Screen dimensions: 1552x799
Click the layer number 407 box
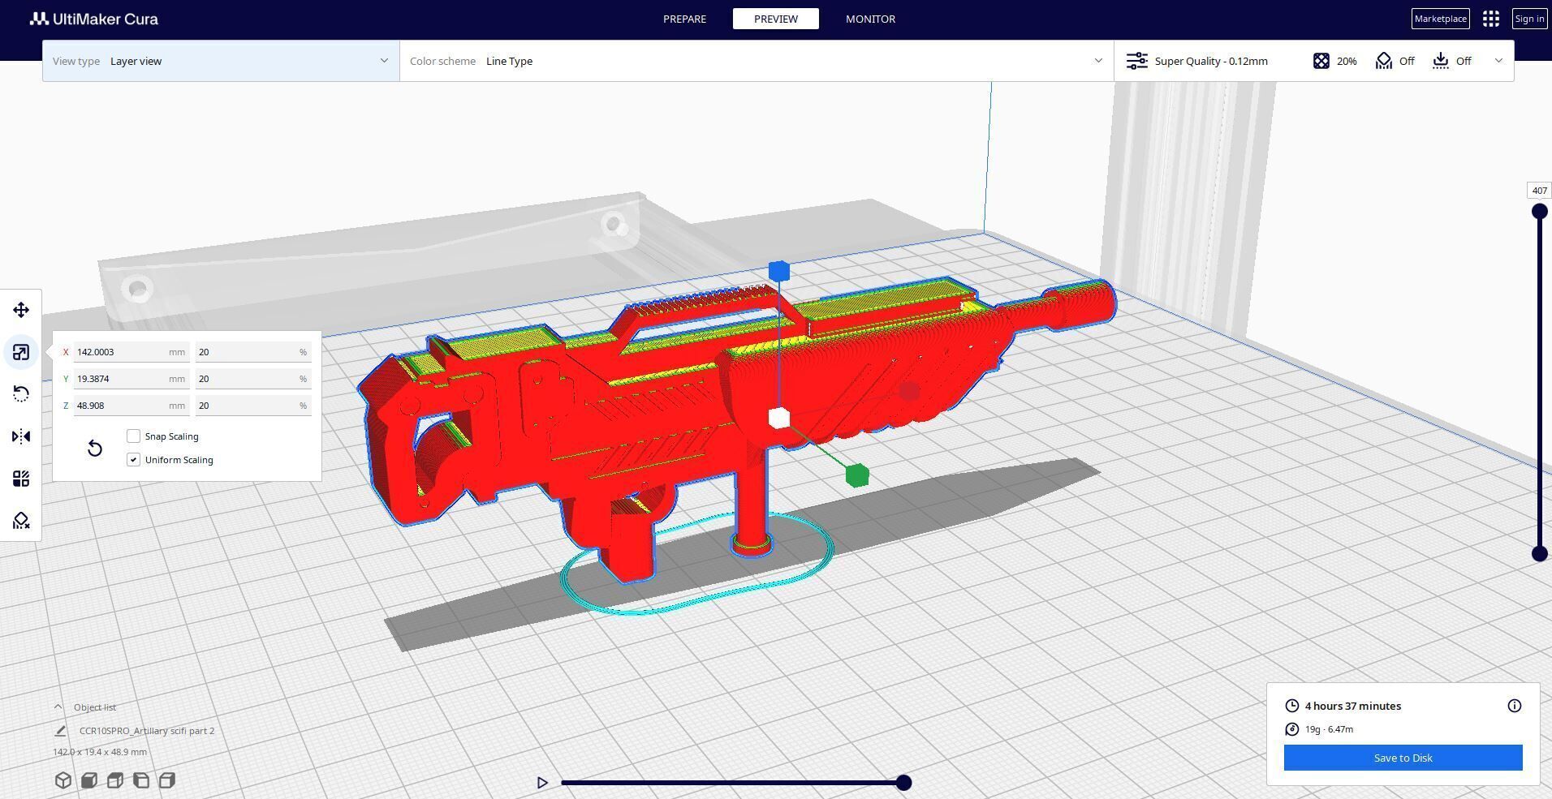[1539, 191]
